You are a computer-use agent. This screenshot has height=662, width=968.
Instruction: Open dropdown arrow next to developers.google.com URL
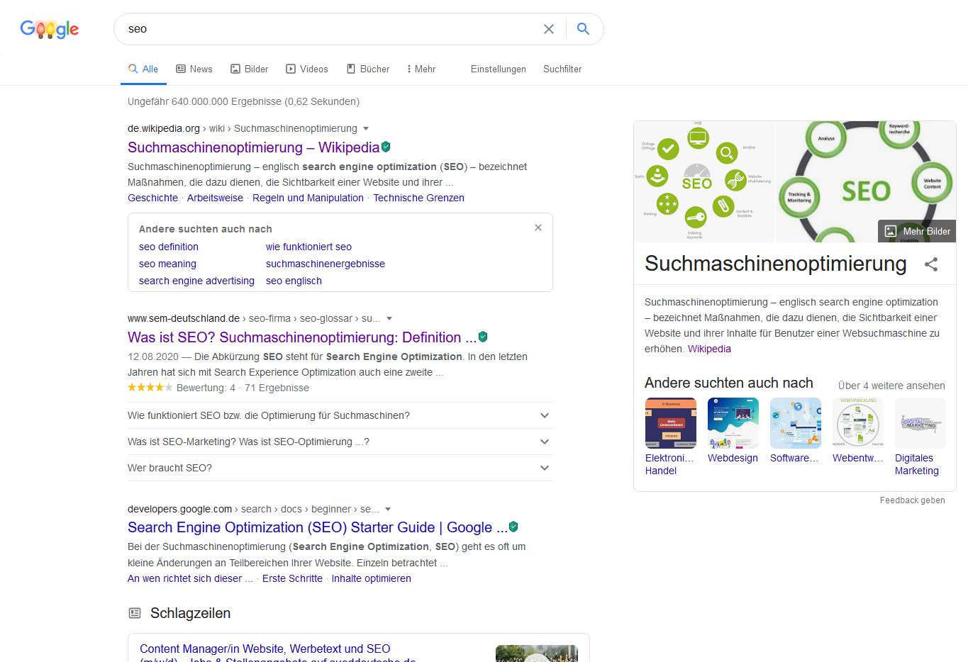click(388, 510)
